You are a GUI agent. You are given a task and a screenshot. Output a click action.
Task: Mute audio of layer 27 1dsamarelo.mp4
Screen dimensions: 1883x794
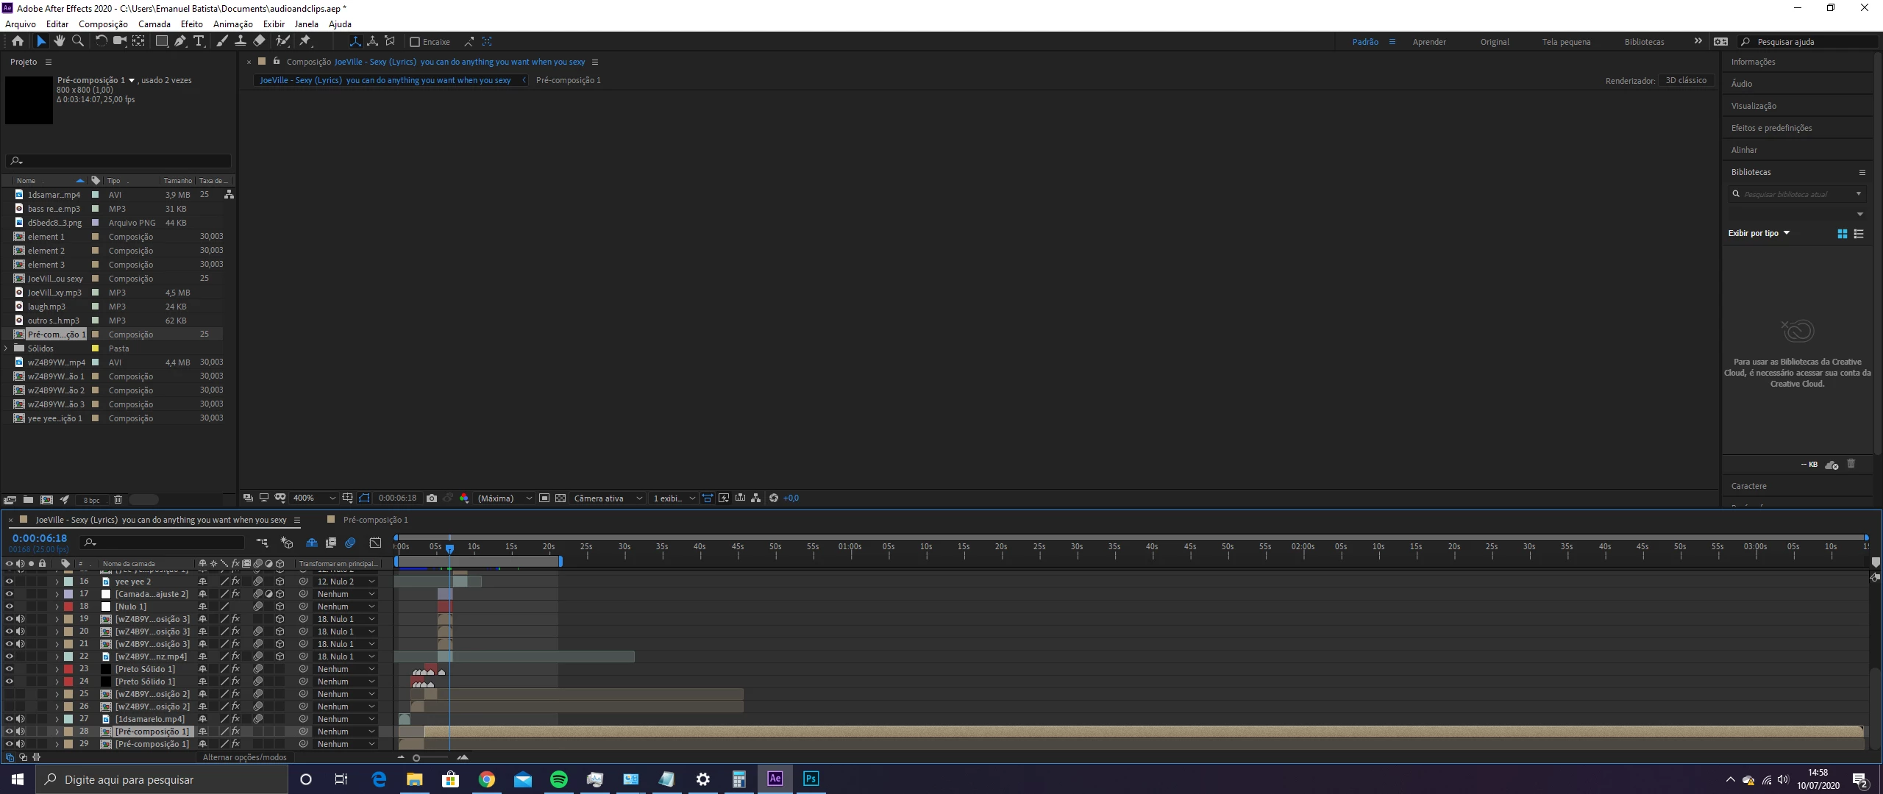click(21, 719)
